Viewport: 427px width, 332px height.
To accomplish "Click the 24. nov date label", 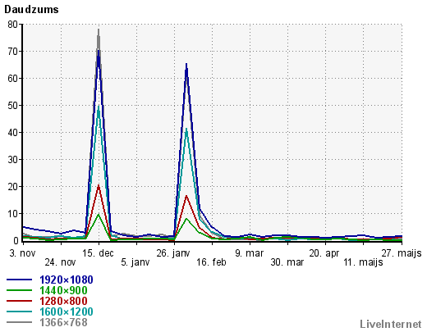I will (x=60, y=262).
